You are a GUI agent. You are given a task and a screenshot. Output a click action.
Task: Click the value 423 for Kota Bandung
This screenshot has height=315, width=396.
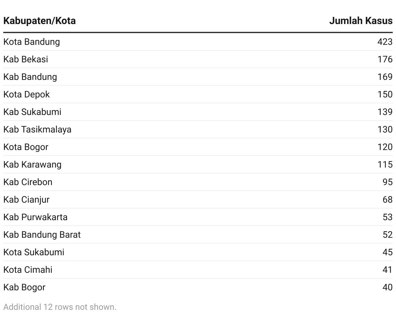385,42
